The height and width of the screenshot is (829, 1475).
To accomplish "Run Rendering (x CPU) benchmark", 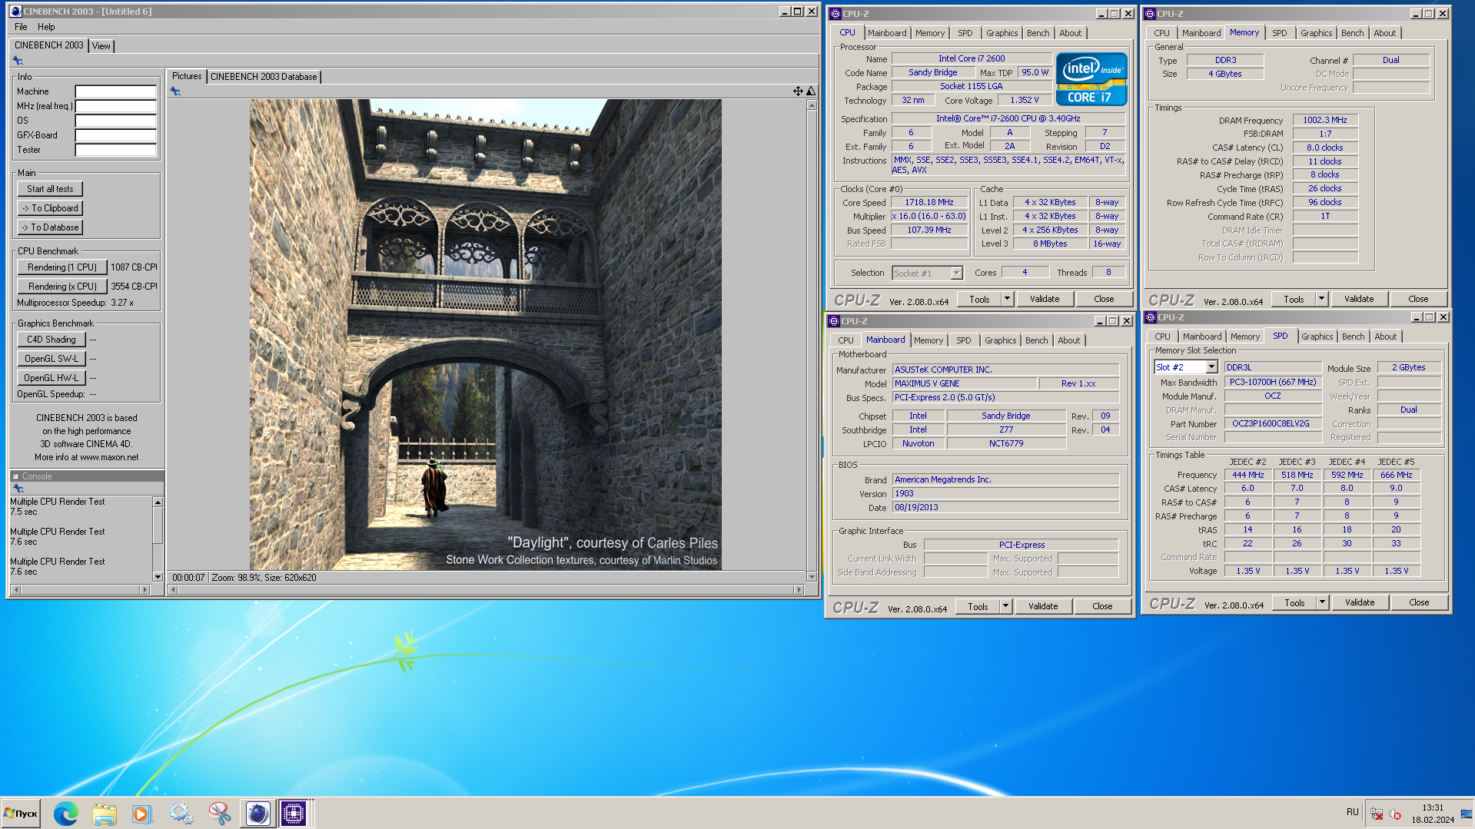I will 62,287.
